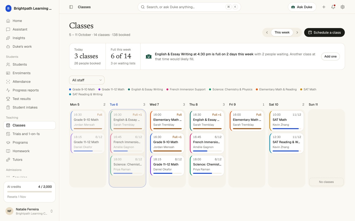Viewport: 355px width, 221px height.
Task: Click the Home icon in sidebar
Action: pyautogui.click(x=8, y=21)
